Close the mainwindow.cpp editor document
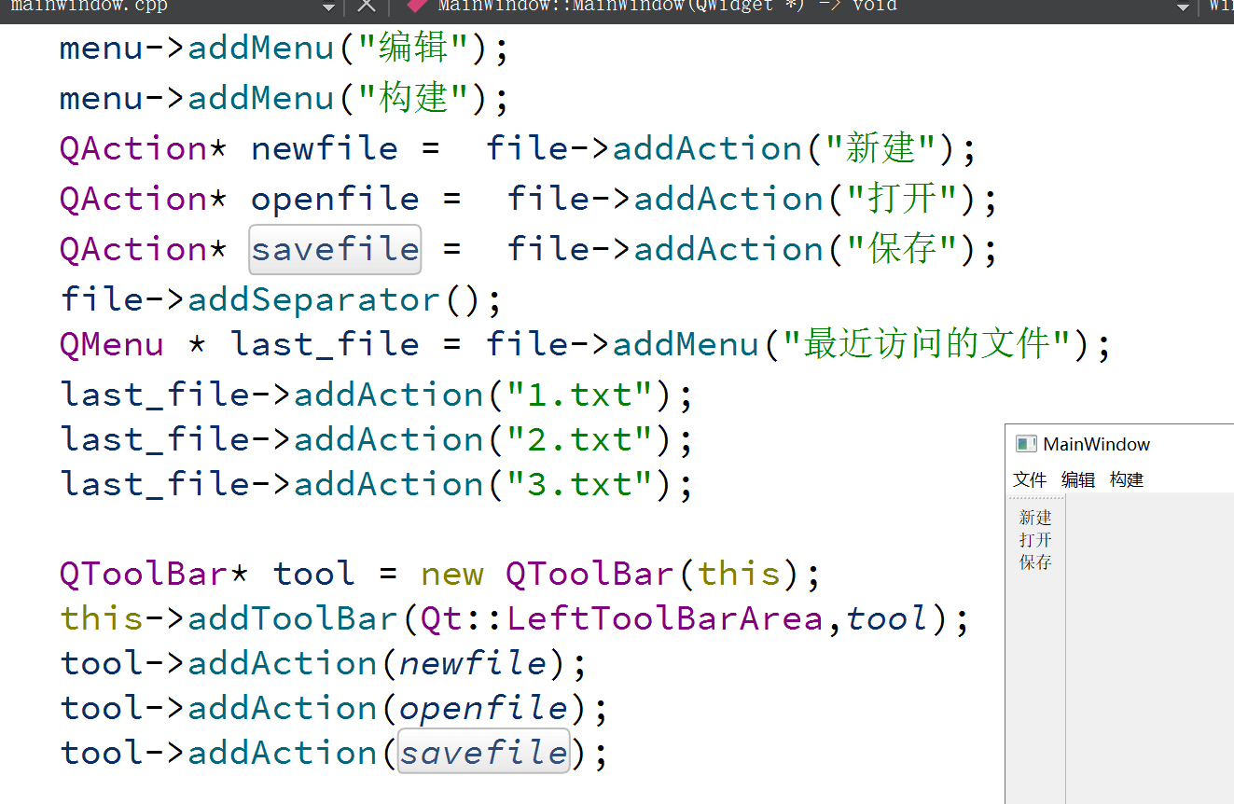The image size is (1234, 804). click(367, 7)
